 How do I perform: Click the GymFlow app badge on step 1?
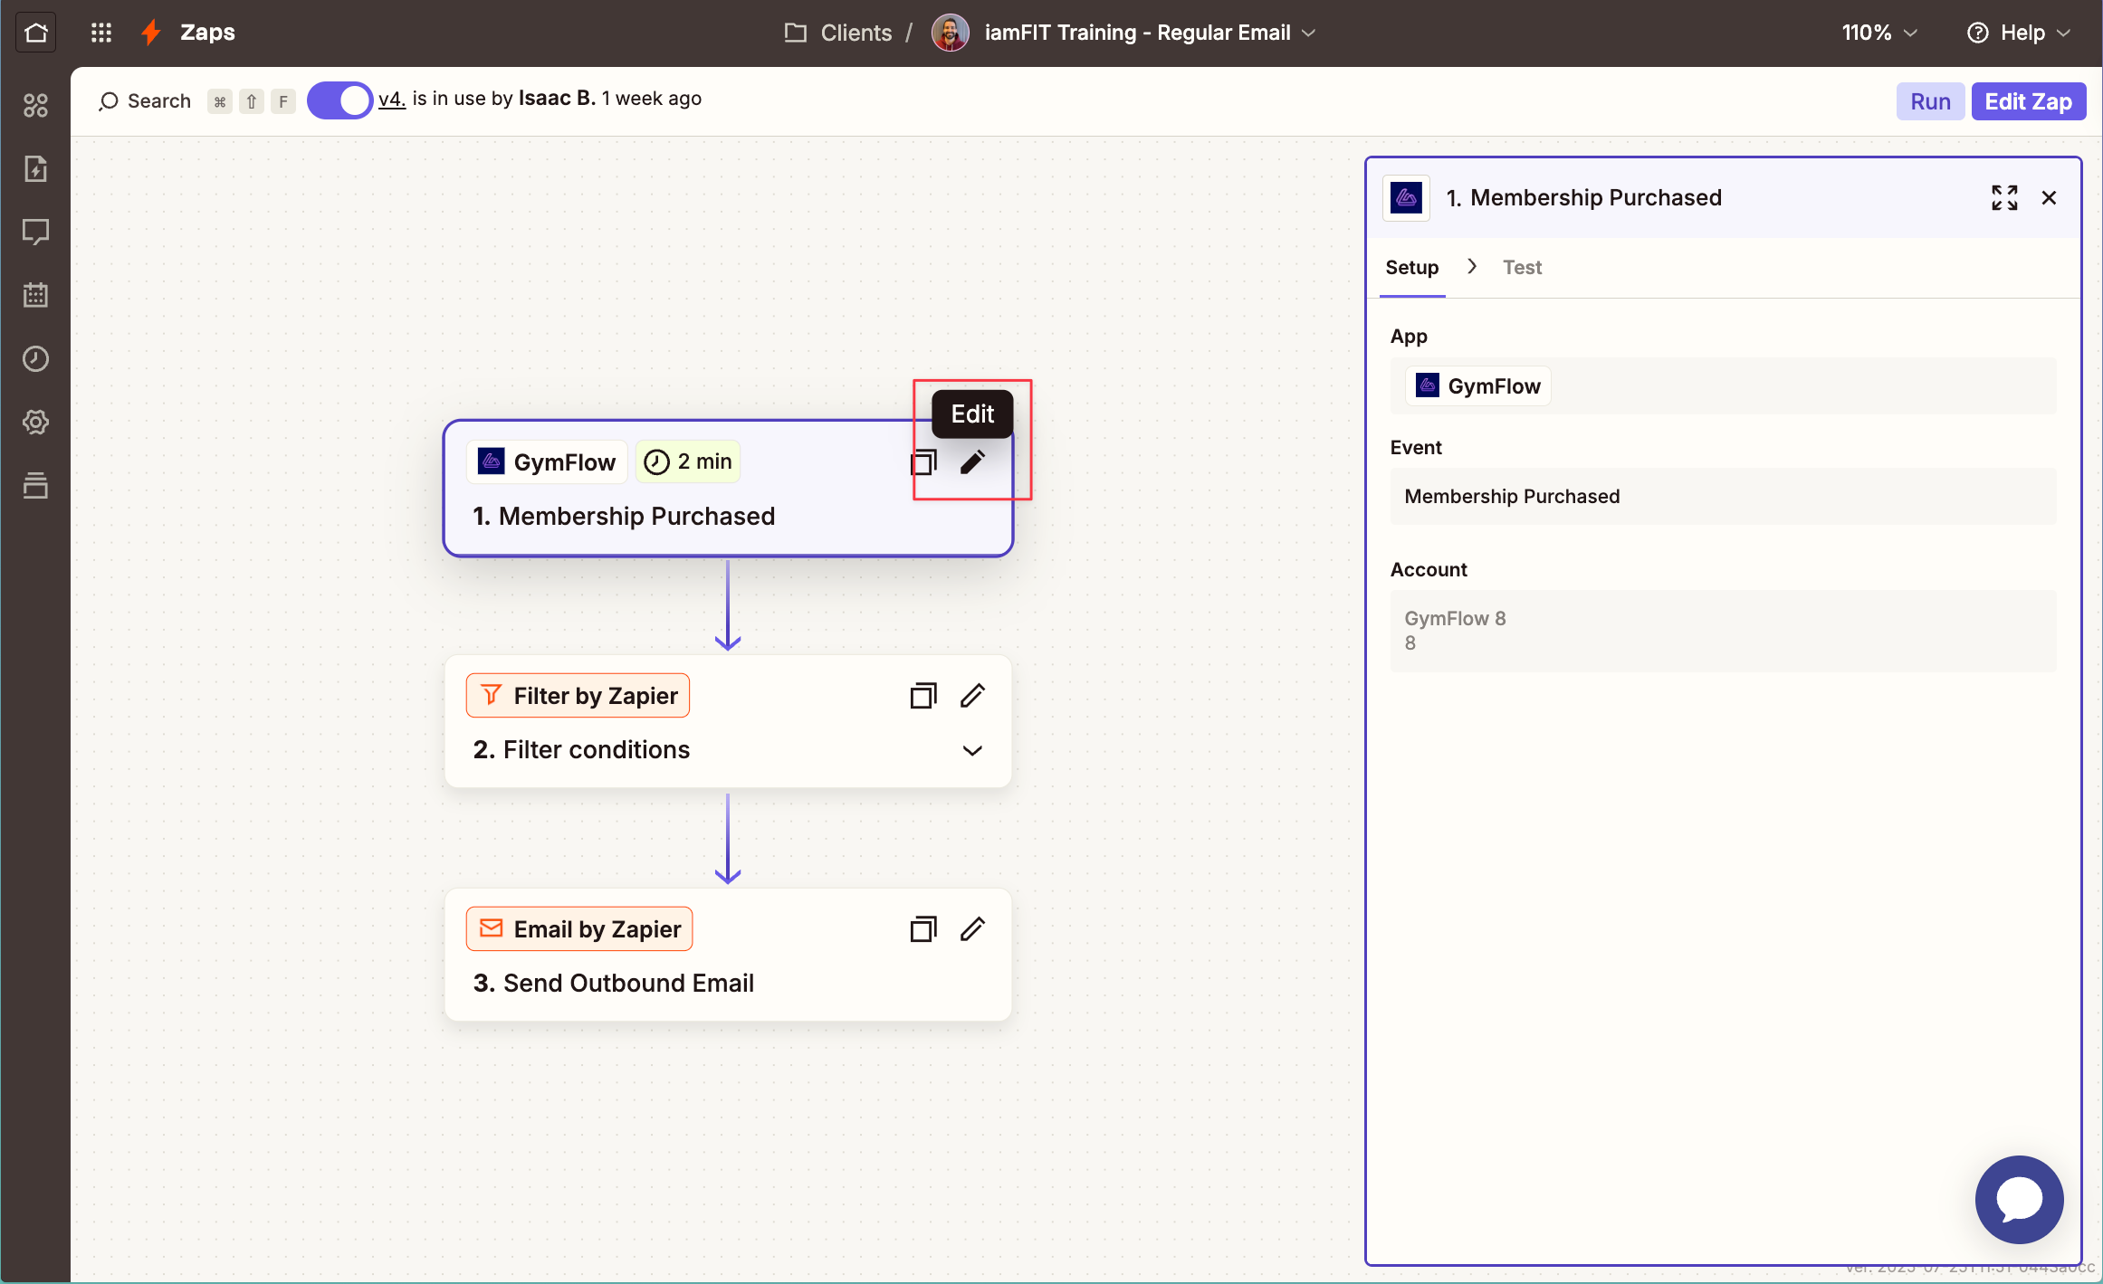click(547, 461)
